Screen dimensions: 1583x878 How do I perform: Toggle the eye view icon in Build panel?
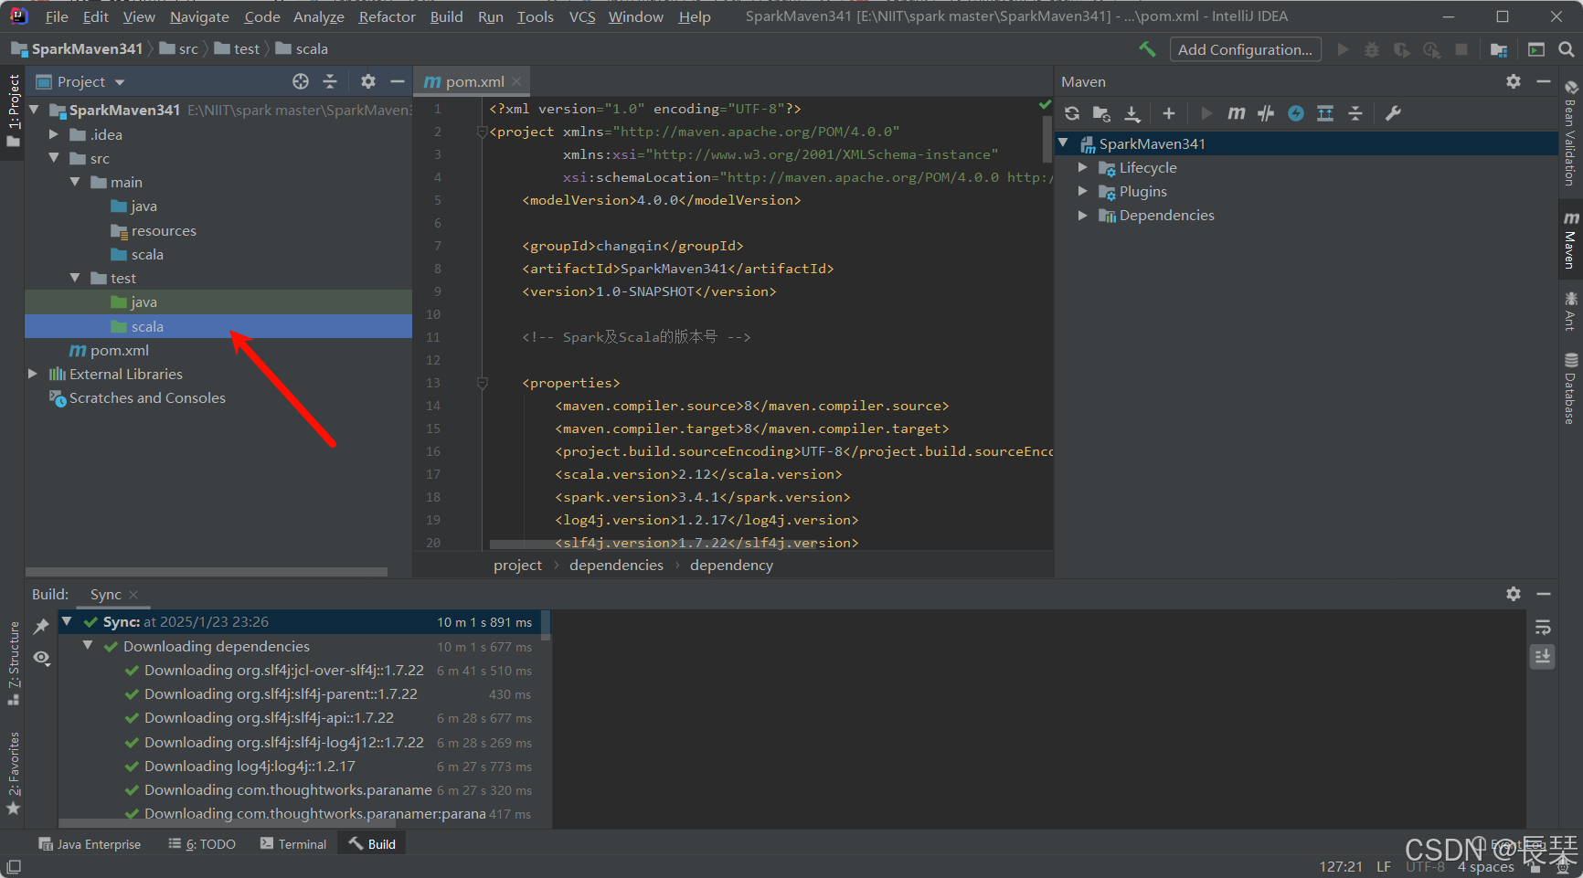pos(41,658)
